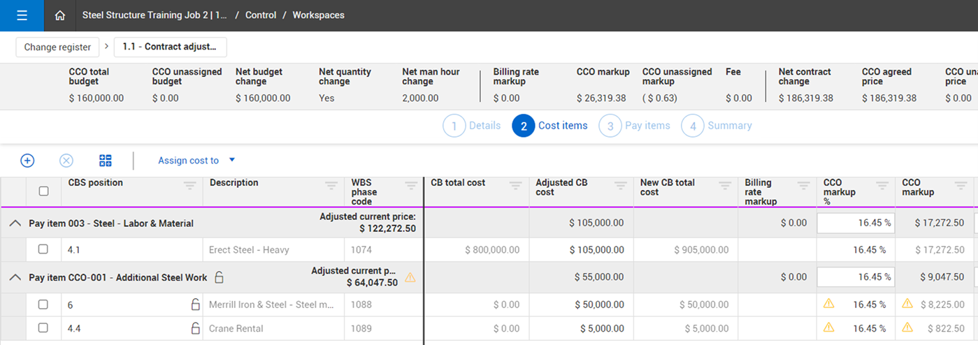Open filter icon on CBS position column

click(x=190, y=186)
